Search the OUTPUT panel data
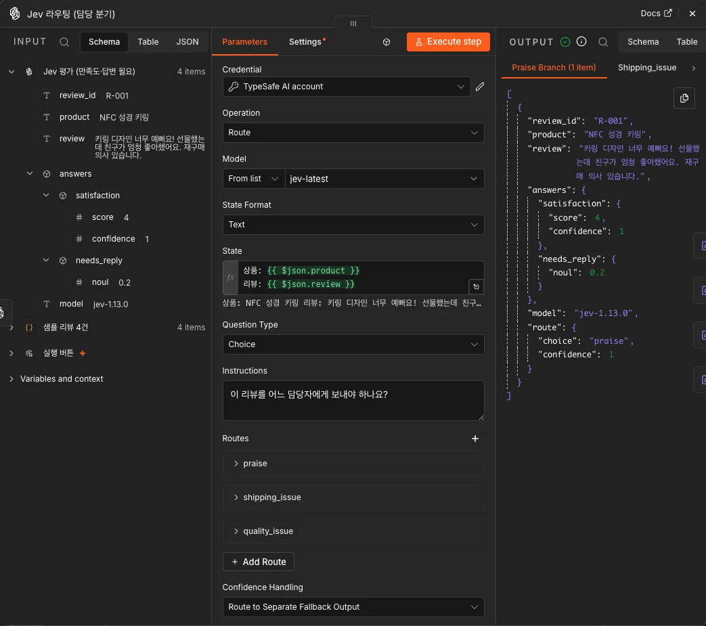This screenshot has height=626, width=706. coord(603,42)
